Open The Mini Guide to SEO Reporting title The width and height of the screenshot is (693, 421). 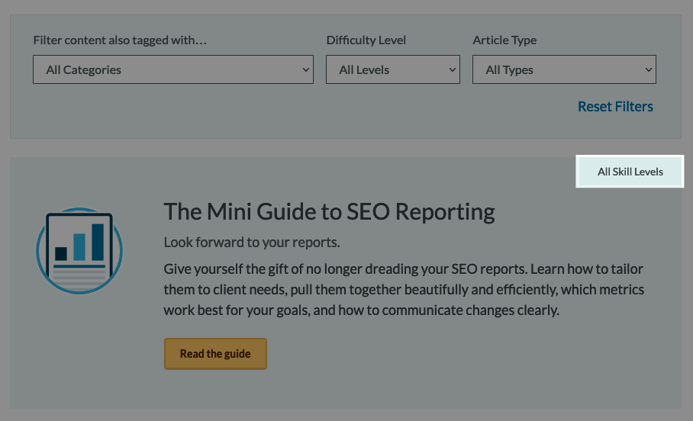coord(329,211)
